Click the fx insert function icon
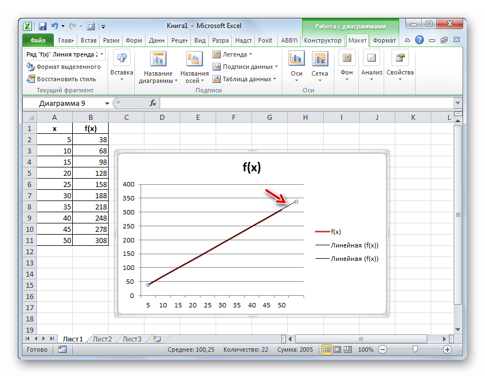 (153, 103)
